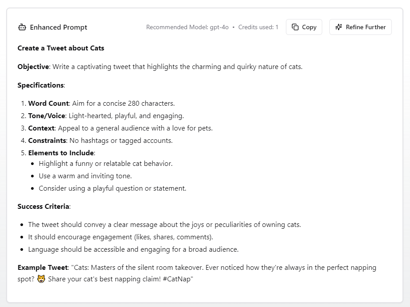Click the Elements to Include label
410x307 pixels.
pos(61,153)
